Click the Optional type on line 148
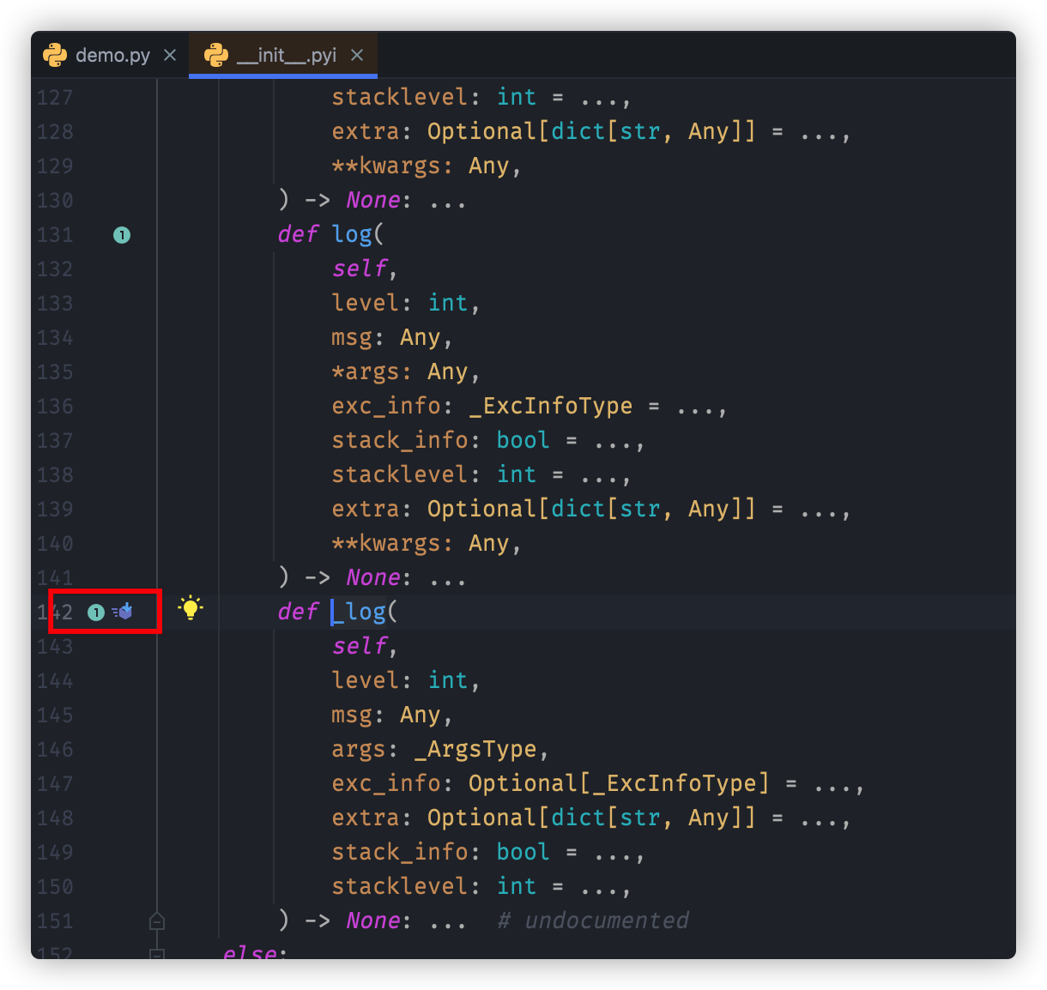This screenshot has height=990, width=1047. (481, 818)
